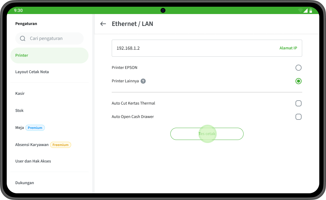The height and width of the screenshot is (200, 326).
Task: Tap the battery icon in status bar
Action: click(311, 10)
